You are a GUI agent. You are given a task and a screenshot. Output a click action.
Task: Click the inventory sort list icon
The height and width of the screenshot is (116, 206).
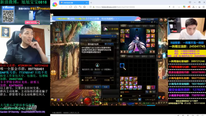154,92
